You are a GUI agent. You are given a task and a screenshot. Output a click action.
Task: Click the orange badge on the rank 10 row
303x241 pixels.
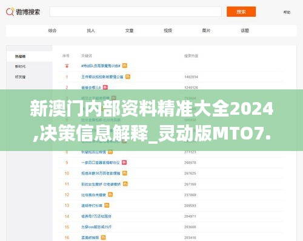point(125,173)
